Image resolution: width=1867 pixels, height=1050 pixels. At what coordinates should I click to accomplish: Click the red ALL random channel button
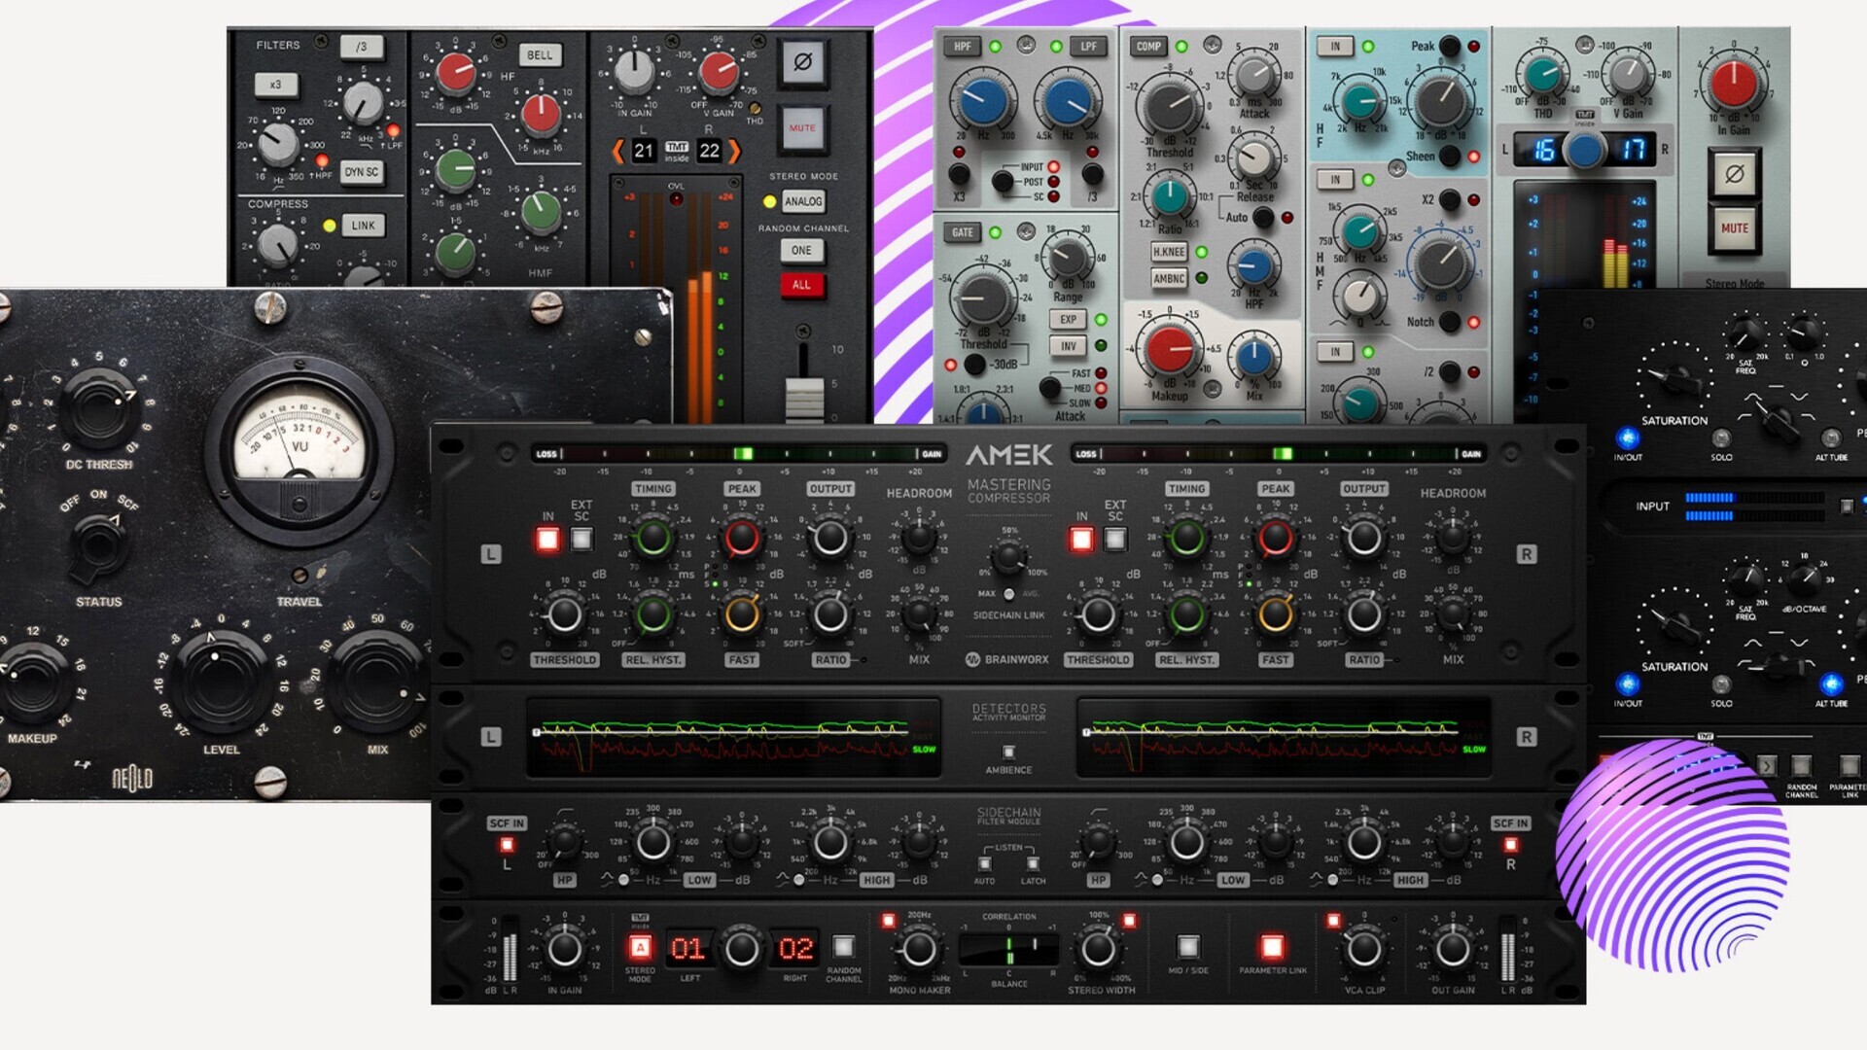pyautogui.click(x=801, y=285)
